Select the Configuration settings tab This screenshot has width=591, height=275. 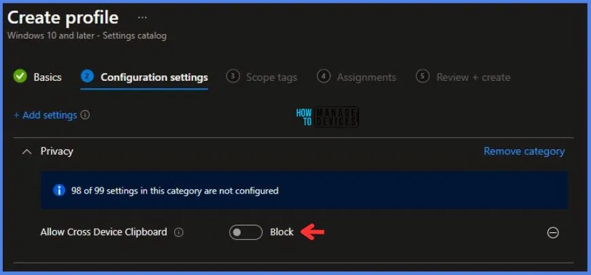click(x=144, y=77)
